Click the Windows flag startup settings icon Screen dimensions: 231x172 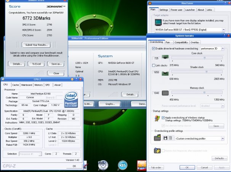point(157,118)
